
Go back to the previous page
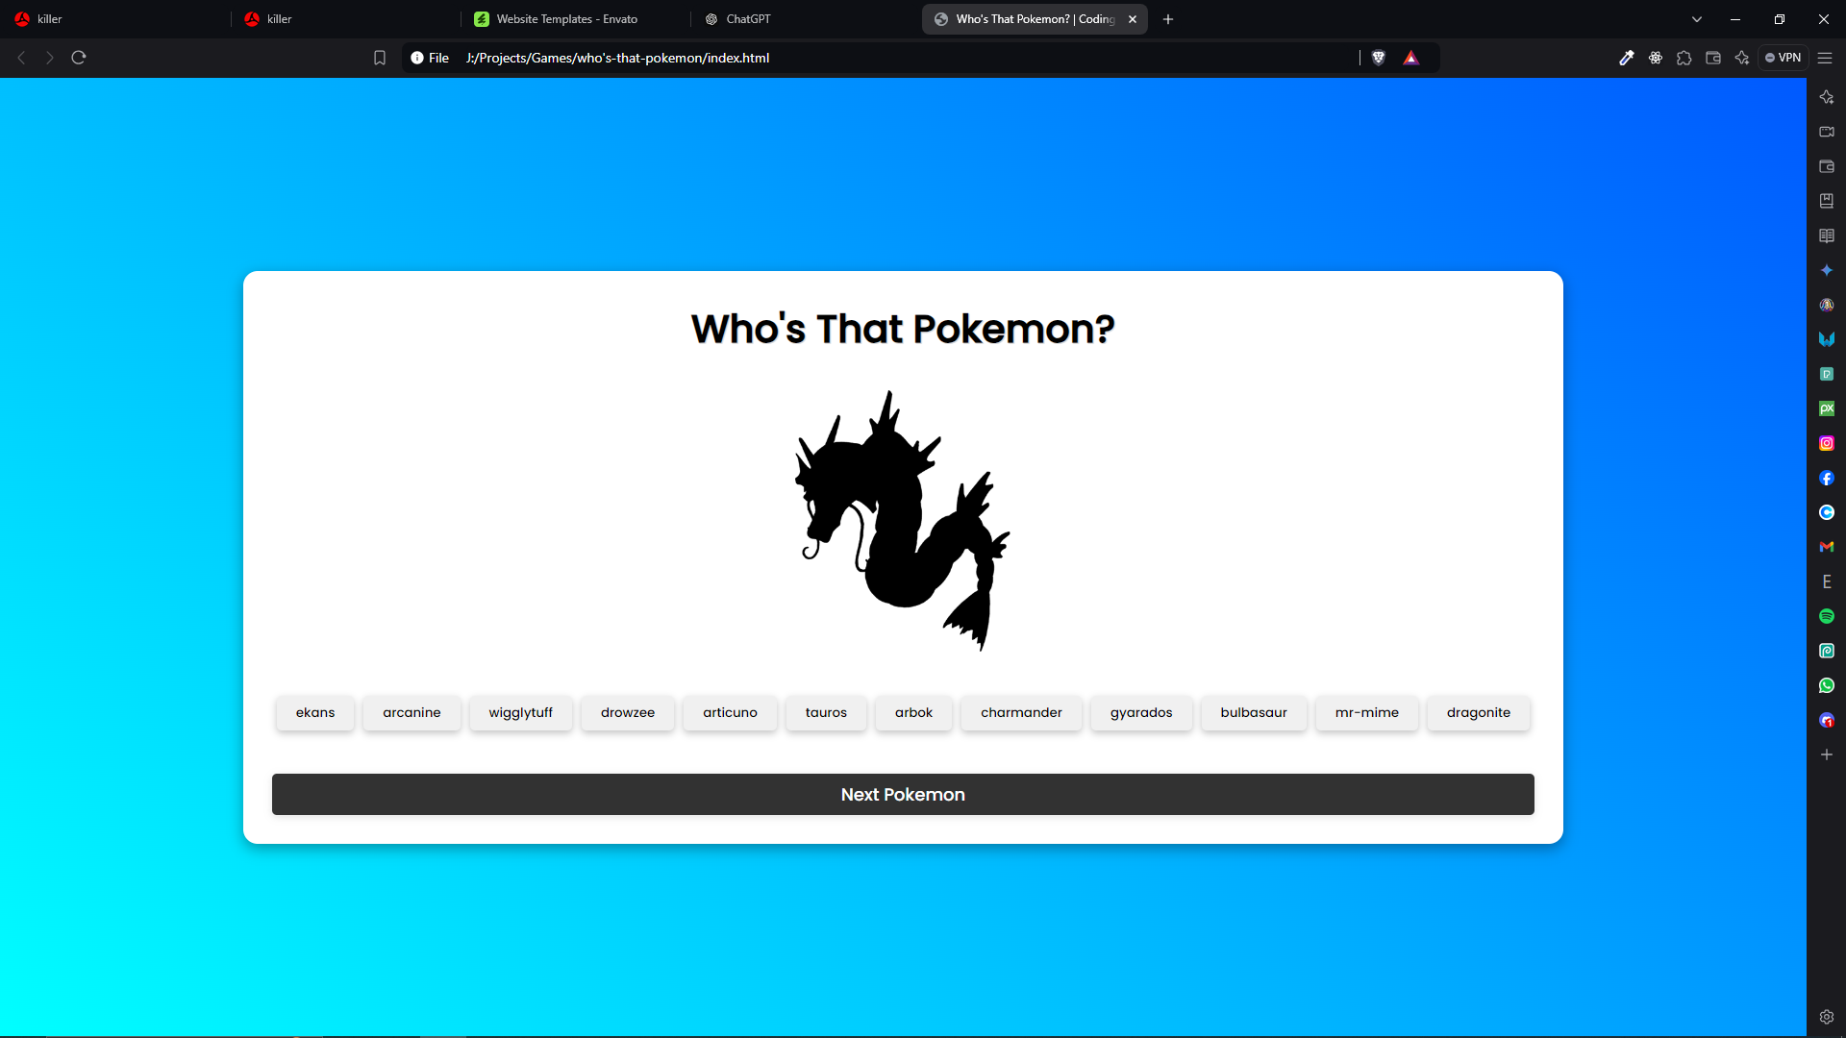[21, 58]
